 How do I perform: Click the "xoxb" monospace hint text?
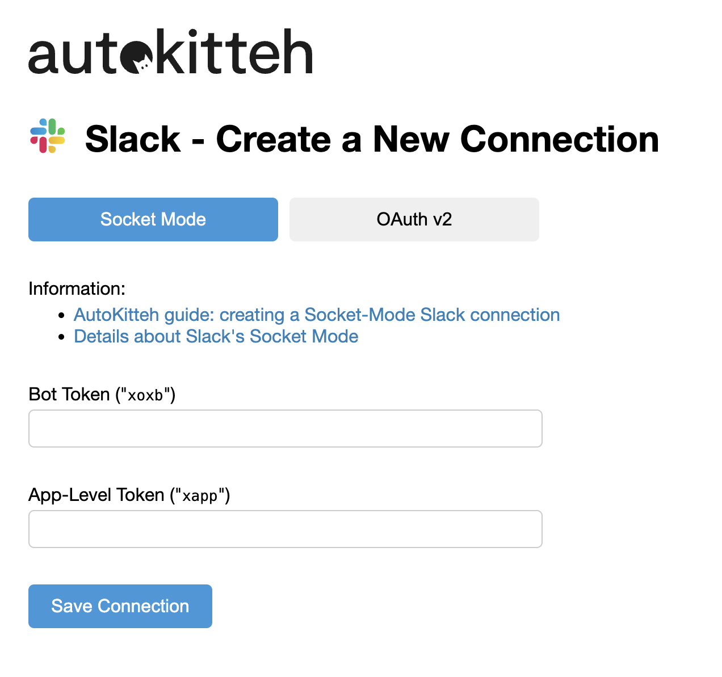[x=145, y=395]
